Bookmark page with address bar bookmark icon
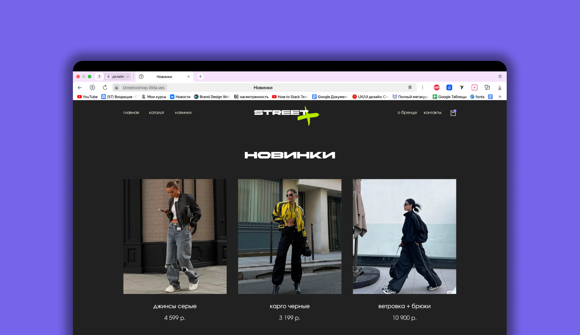580x335 pixels. point(410,87)
